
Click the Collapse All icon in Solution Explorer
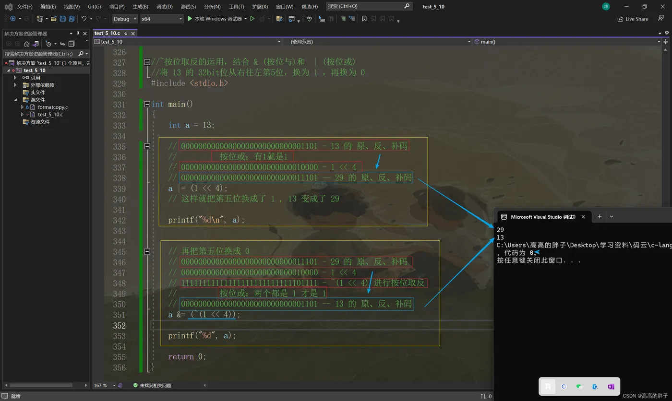pyautogui.click(x=72, y=44)
